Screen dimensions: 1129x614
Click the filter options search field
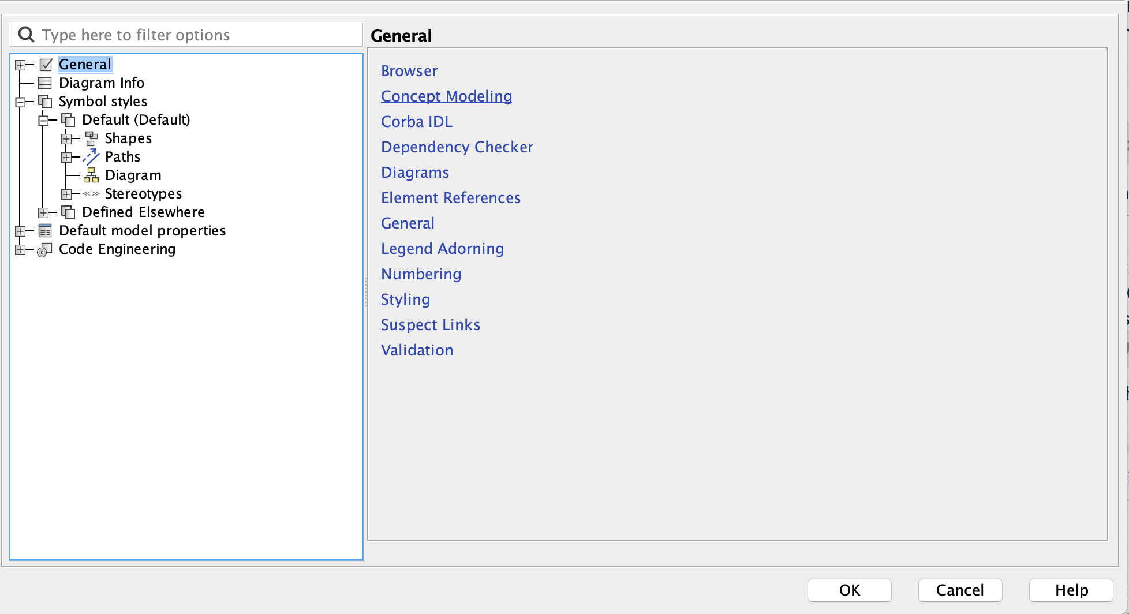190,35
